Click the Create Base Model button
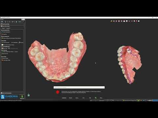 click(x=6, y=60)
